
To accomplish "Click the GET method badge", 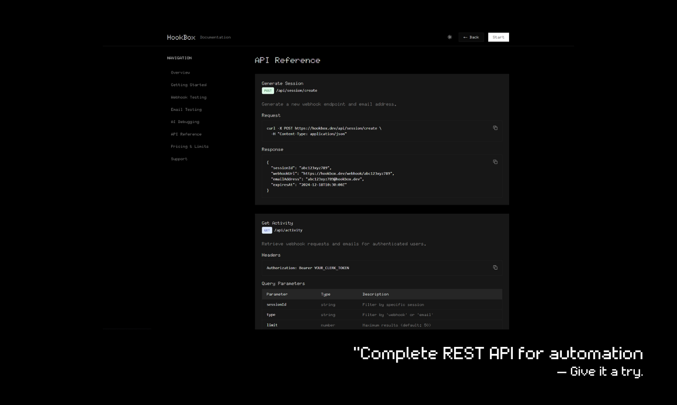I will click(267, 230).
